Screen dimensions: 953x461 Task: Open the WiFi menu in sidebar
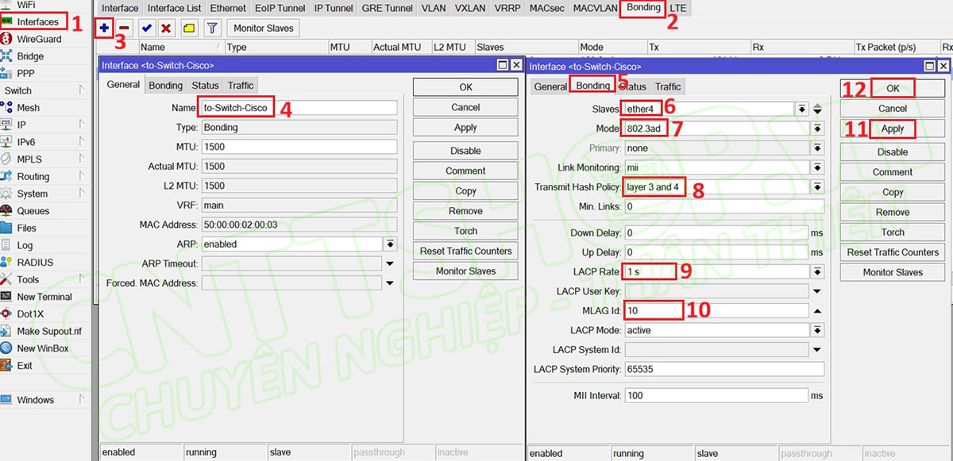pos(25,5)
